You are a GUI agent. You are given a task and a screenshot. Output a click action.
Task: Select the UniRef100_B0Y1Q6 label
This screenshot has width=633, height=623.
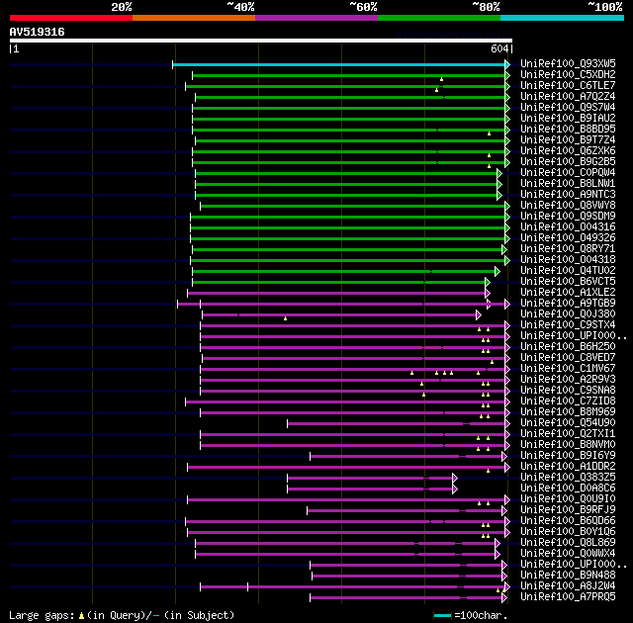pyautogui.click(x=568, y=532)
